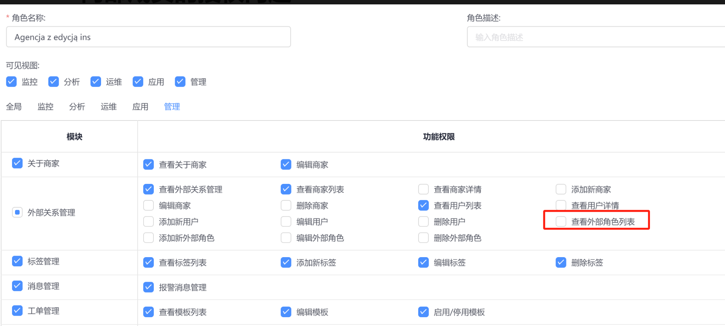The image size is (725, 326).
Task: Tick the 删除外部角色 checkbox
Action: point(423,237)
